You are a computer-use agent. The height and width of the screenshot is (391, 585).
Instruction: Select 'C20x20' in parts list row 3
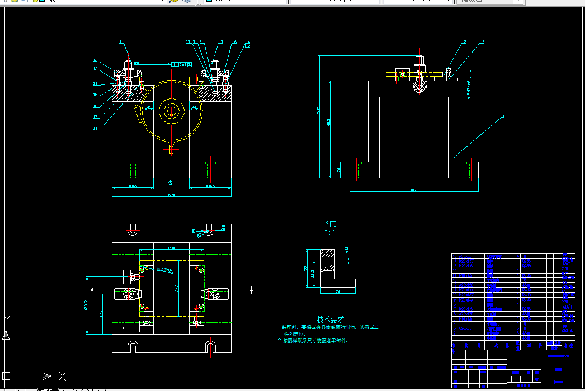pos(465,328)
